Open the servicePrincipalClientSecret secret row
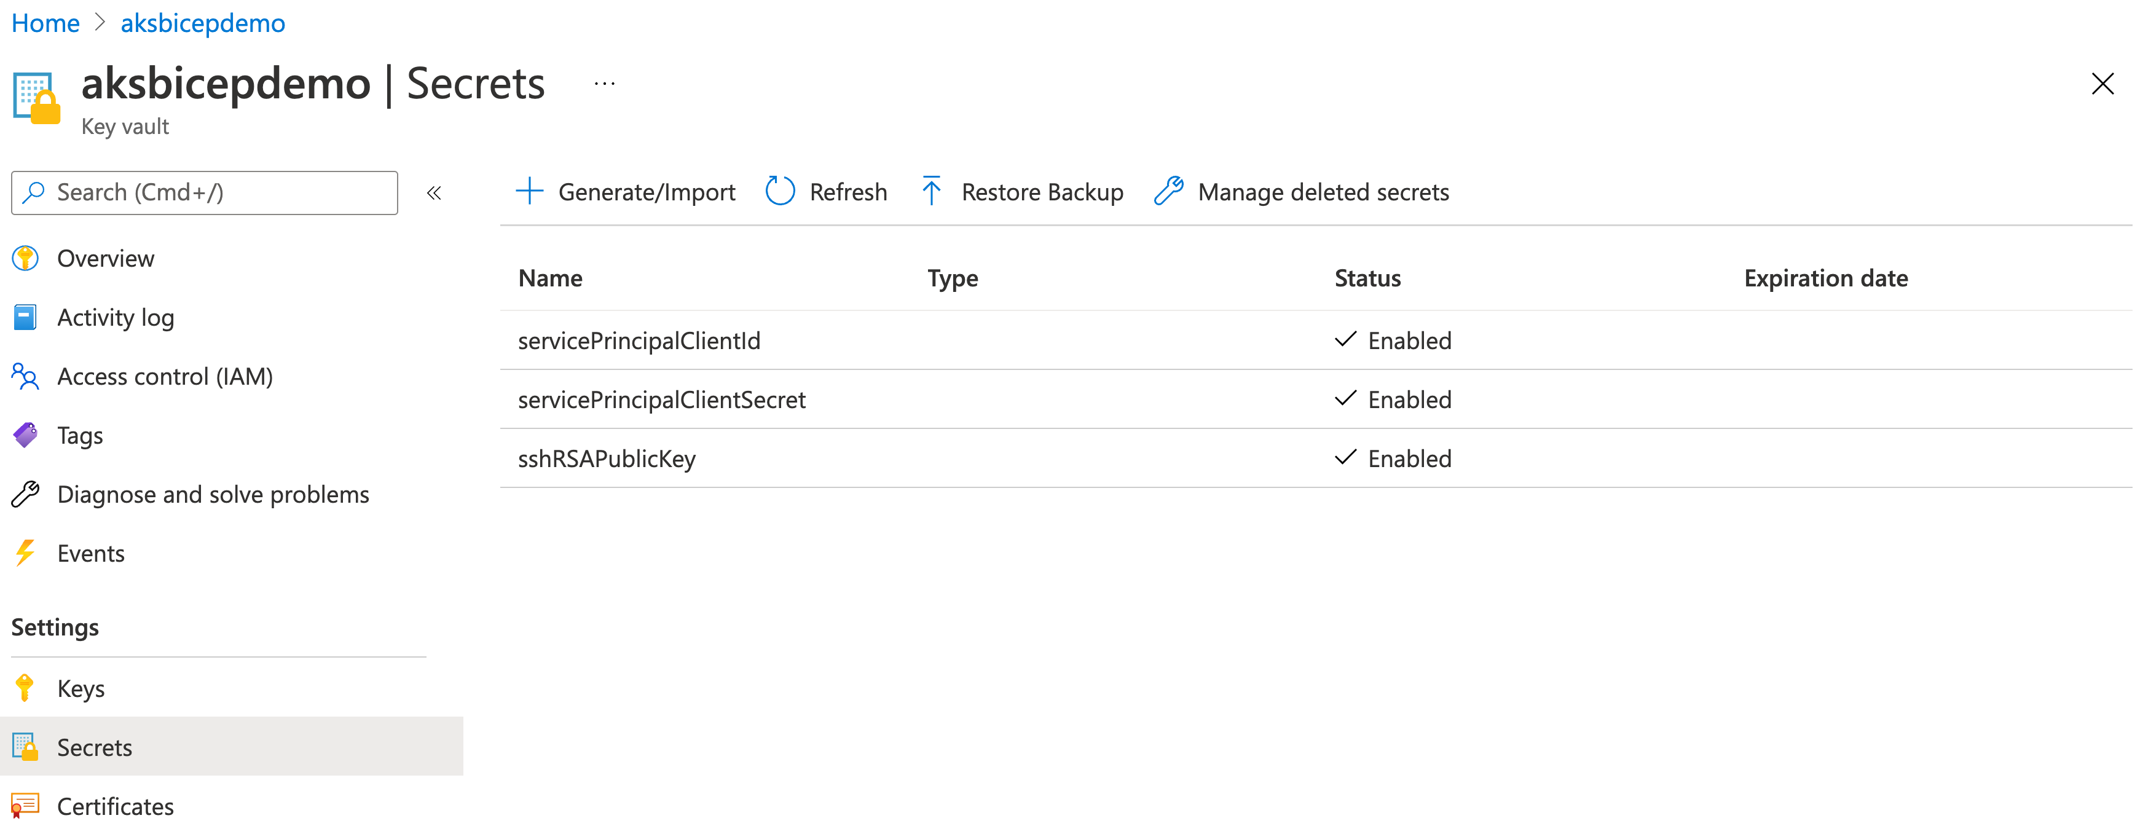The height and width of the screenshot is (826, 2151). tap(661, 400)
